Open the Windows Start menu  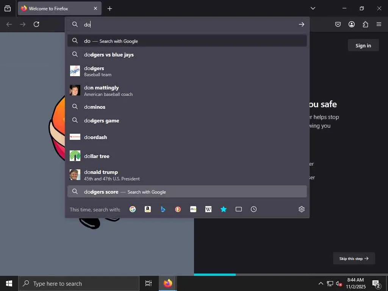[9, 283]
